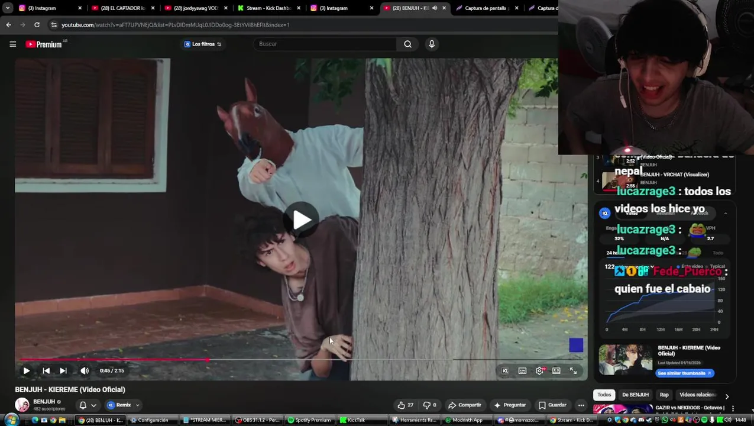
Task: Open BENJUH channel name link
Action: 44,402
